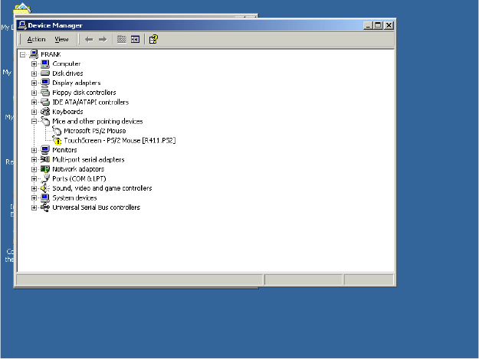Select the Ports (COM & LPT) label
The image size is (479, 359).
[x=79, y=179]
